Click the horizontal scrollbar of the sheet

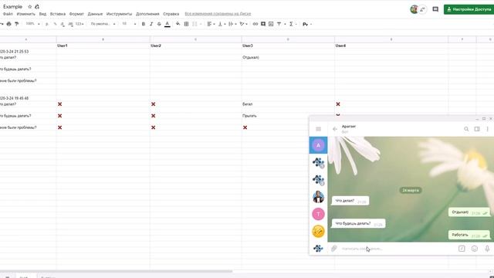(116, 271)
